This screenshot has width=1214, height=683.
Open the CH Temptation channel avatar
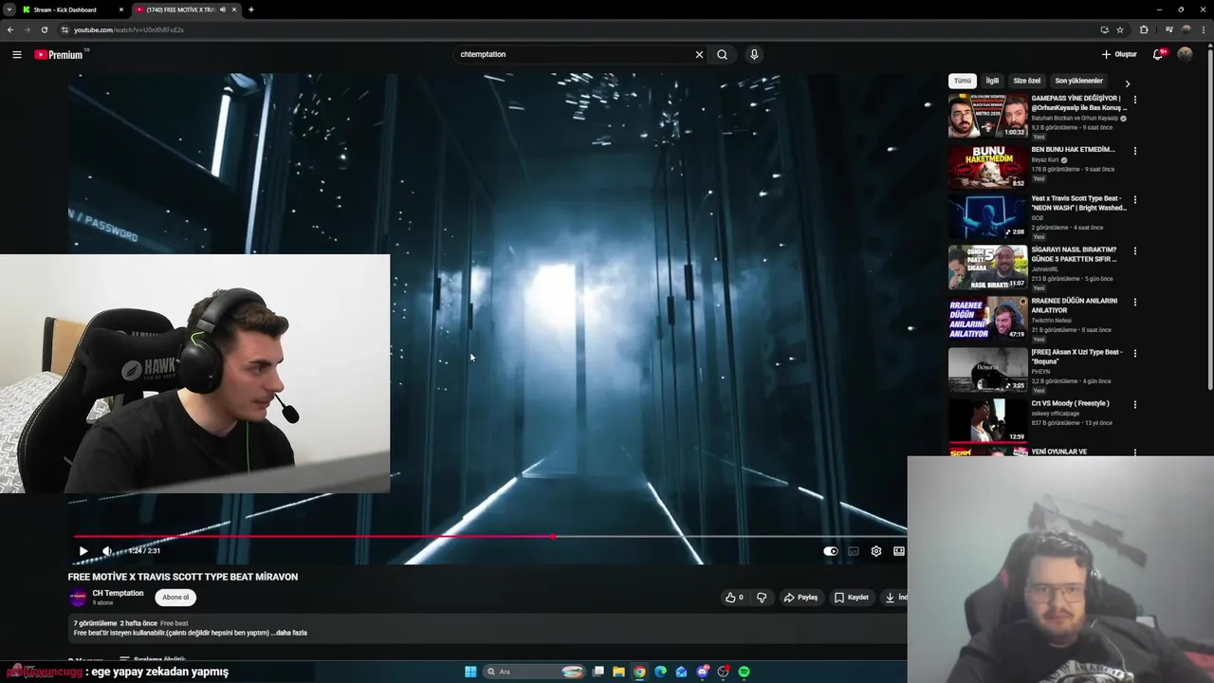click(x=78, y=598)
